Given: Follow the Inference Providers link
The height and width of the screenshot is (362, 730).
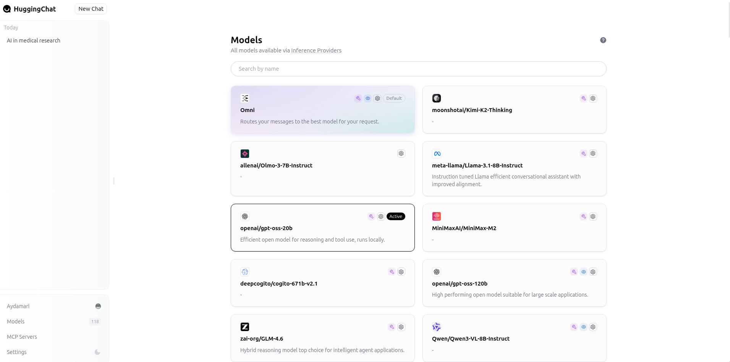Looking at the screenshot, I should pyautogui.click(x=316, y=50).
